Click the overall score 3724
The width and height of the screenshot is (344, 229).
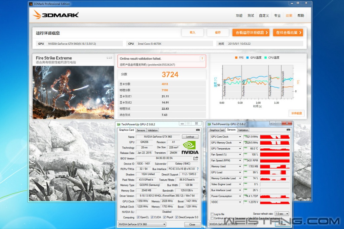coord(170,75)
